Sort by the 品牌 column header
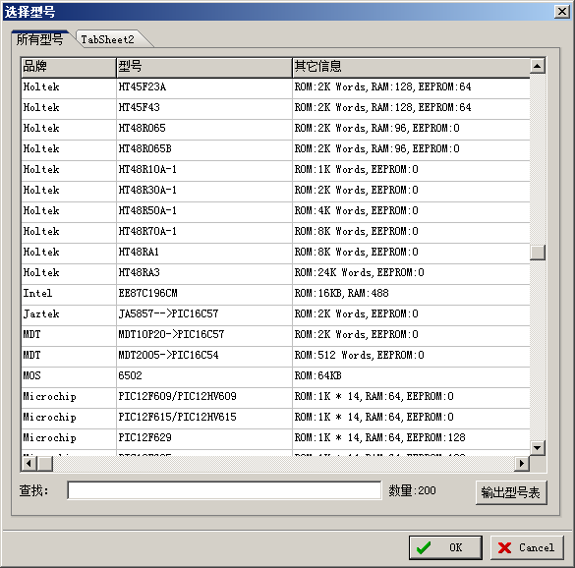This screenshot has height=568, width=575. [x=69, y=67]
